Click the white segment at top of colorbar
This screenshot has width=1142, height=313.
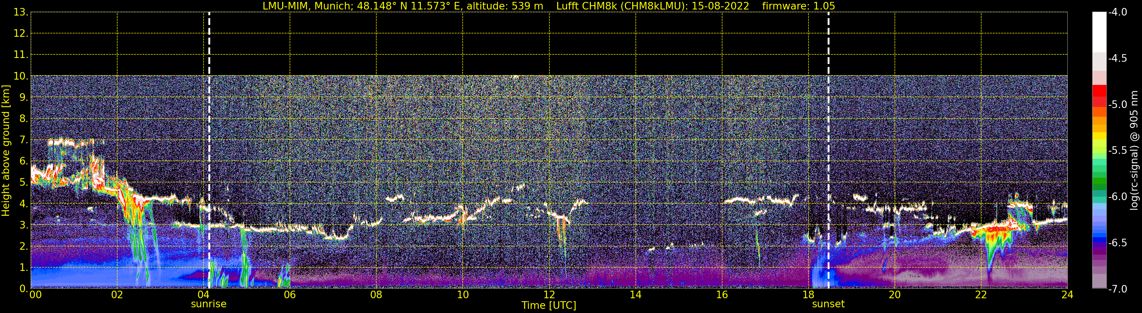pyautogui.click(x=1099, y=32)
